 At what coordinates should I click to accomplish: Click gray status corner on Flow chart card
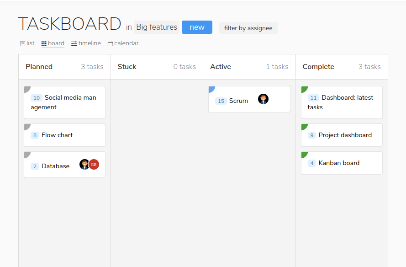(x=27, y=127)
